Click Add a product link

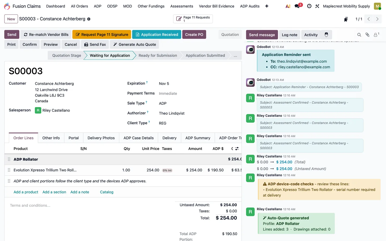[26, 192]
